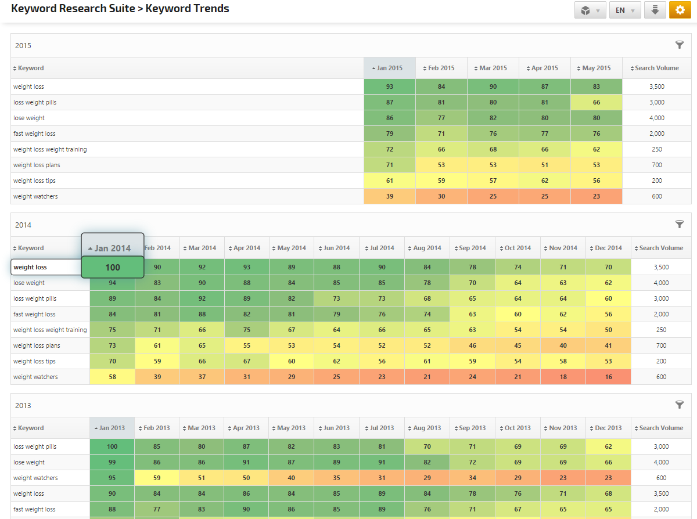
Task: Sort 2014 table by Dec 2014 column
Action: 608,248
